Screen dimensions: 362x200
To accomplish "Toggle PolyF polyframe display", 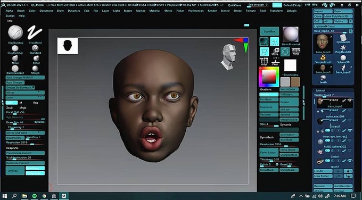I will pos(264,62).
